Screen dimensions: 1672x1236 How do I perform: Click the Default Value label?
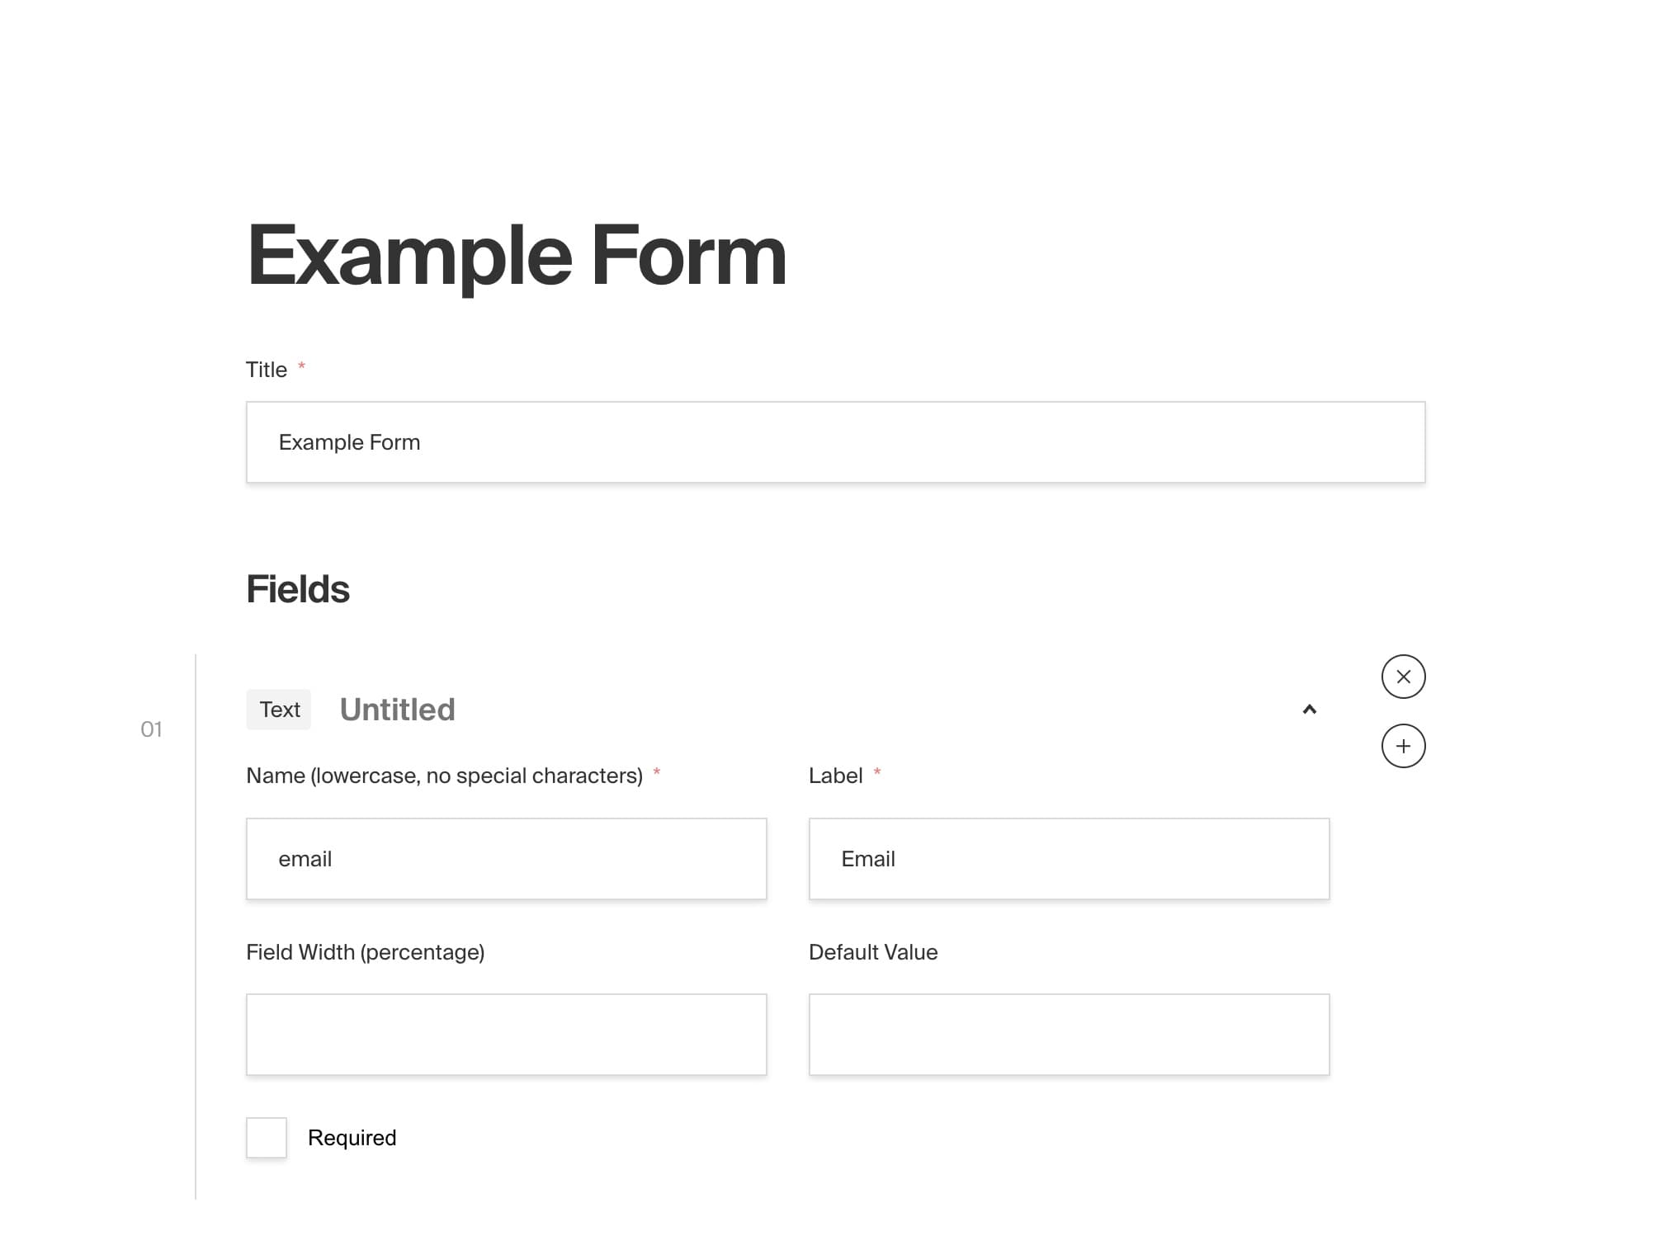[x=872, y=951]
